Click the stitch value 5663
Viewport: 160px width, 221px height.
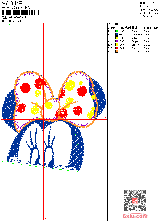[121, 34]
